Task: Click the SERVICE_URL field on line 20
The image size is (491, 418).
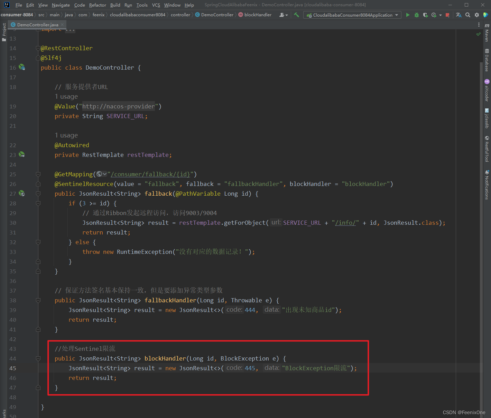Action: (x=125, y=116)
